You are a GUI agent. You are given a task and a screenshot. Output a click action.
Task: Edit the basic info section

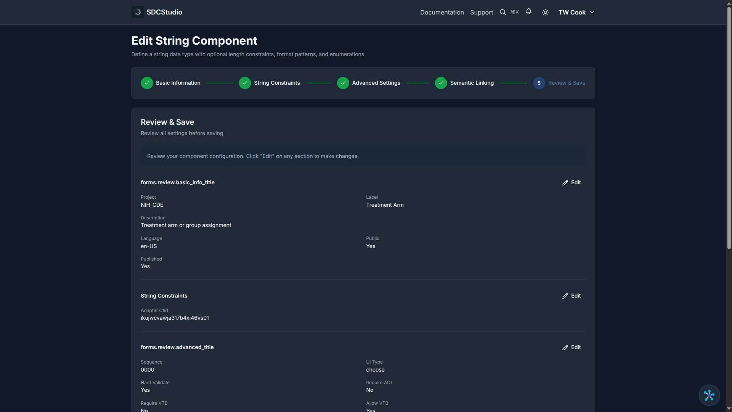pyautogui.click(x=571, y=182)
